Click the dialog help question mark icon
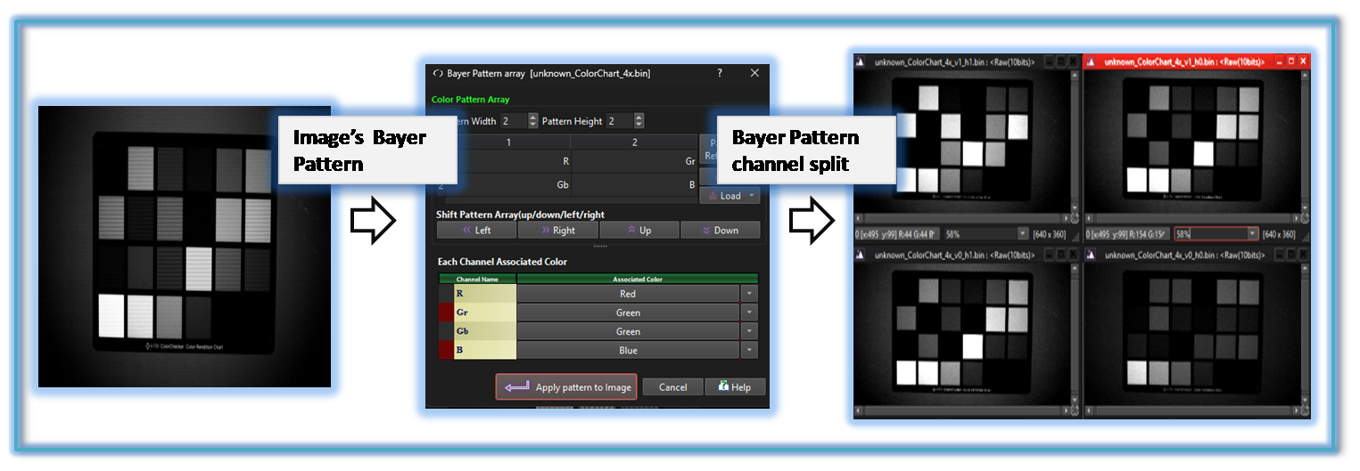The width and height of the screenshot is (1360, 471). point(720,73)
